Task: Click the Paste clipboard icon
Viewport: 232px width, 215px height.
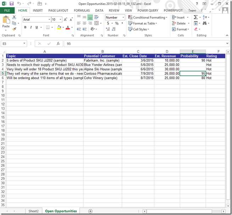Action: pos(6,20)
